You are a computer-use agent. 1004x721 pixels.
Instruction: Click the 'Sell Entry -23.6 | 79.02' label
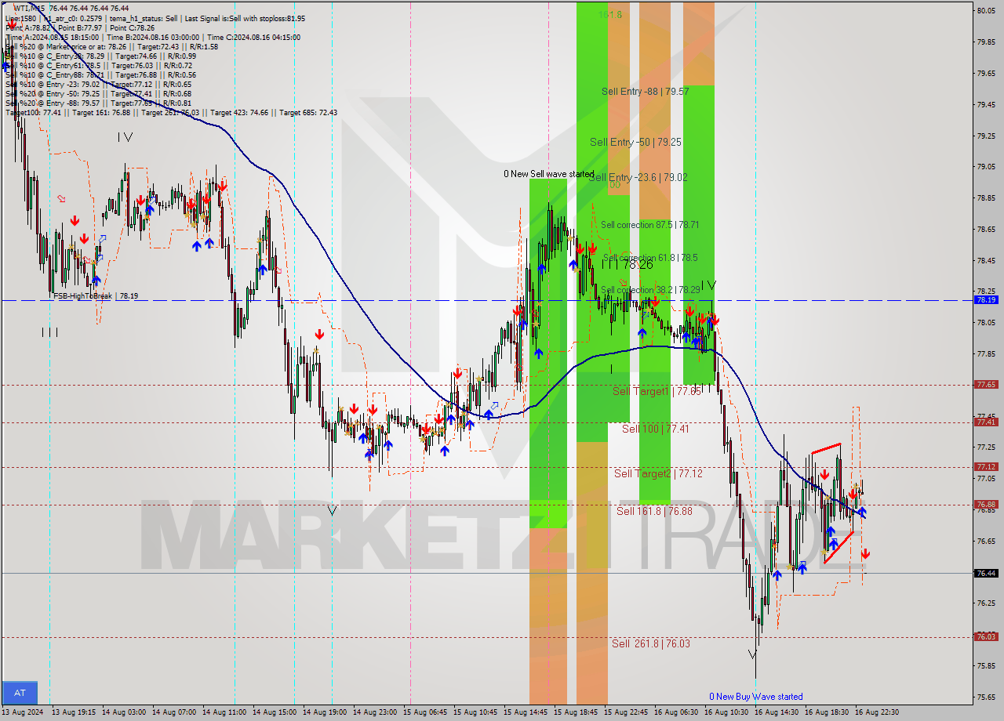(x=638, y=178)
